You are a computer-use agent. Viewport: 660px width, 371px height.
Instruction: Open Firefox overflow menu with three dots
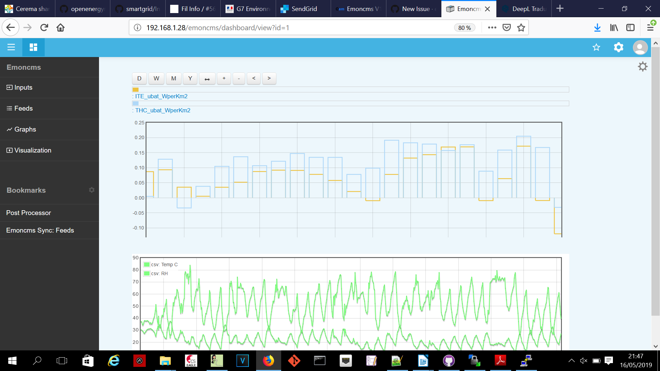(x=492, y=27)
